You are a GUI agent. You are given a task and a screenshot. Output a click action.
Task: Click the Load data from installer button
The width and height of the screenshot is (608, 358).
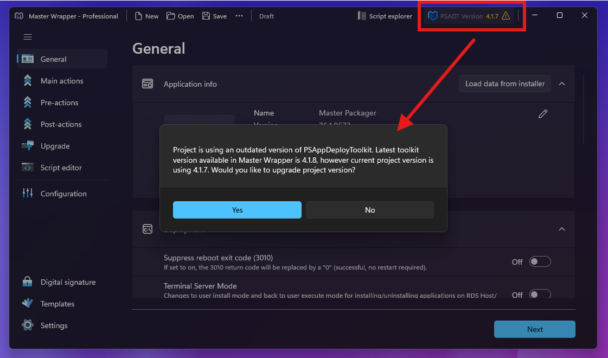coord(504,84)
